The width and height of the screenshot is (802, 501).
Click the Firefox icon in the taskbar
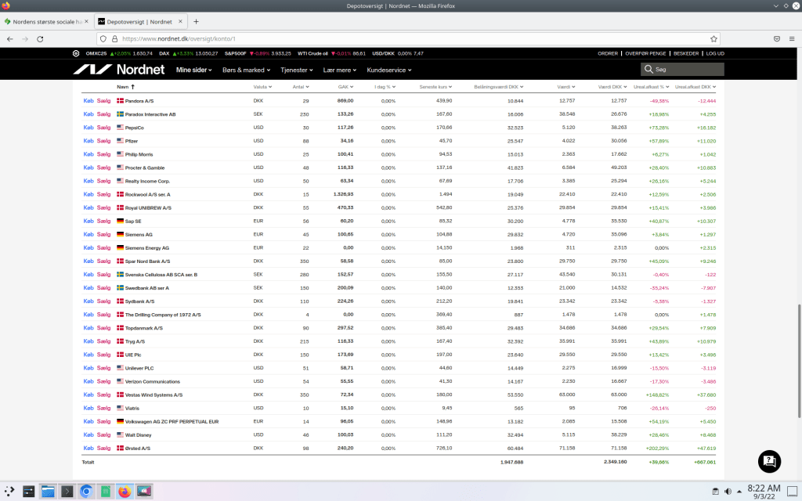[125, 492]
